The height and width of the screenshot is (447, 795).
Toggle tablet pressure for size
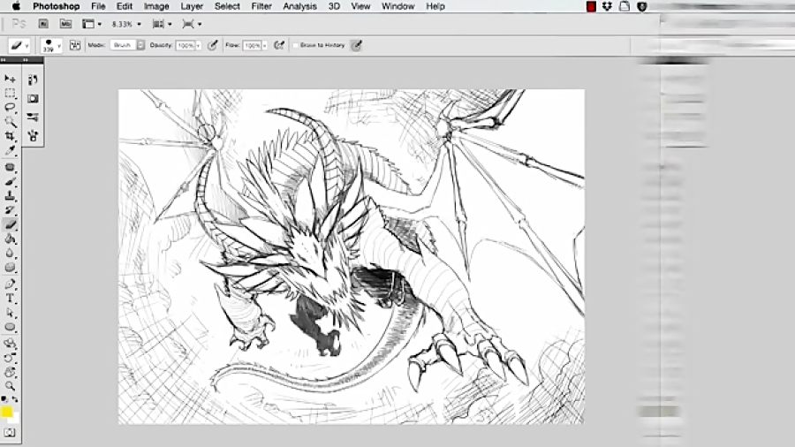click(357, 45)
